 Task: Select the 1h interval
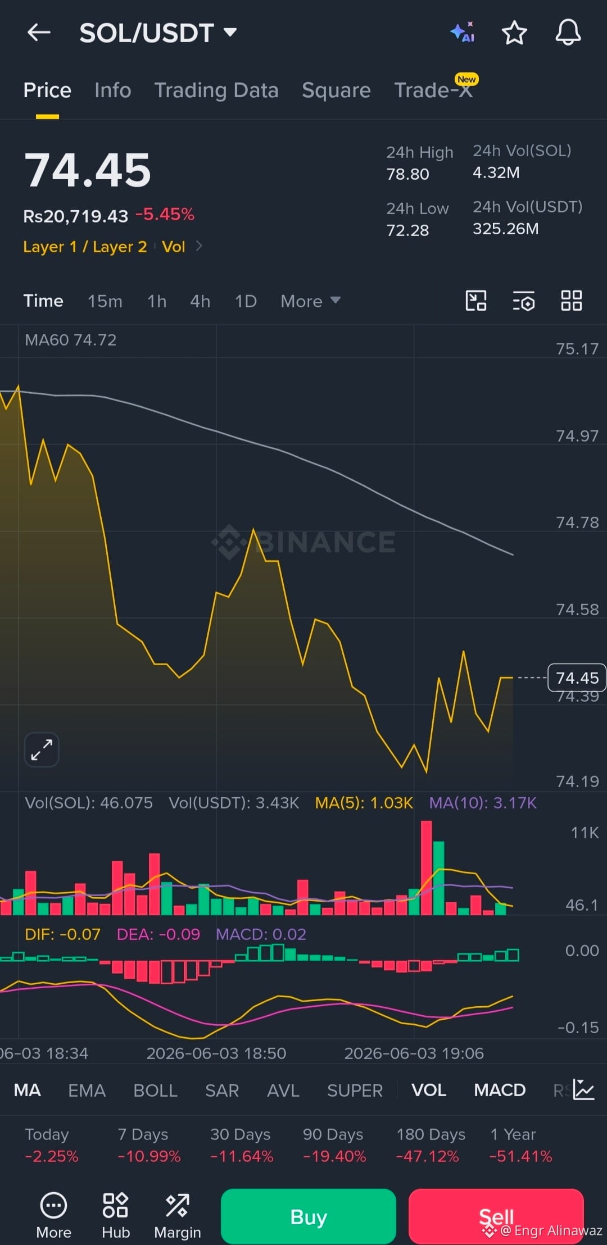pos(157,301)
